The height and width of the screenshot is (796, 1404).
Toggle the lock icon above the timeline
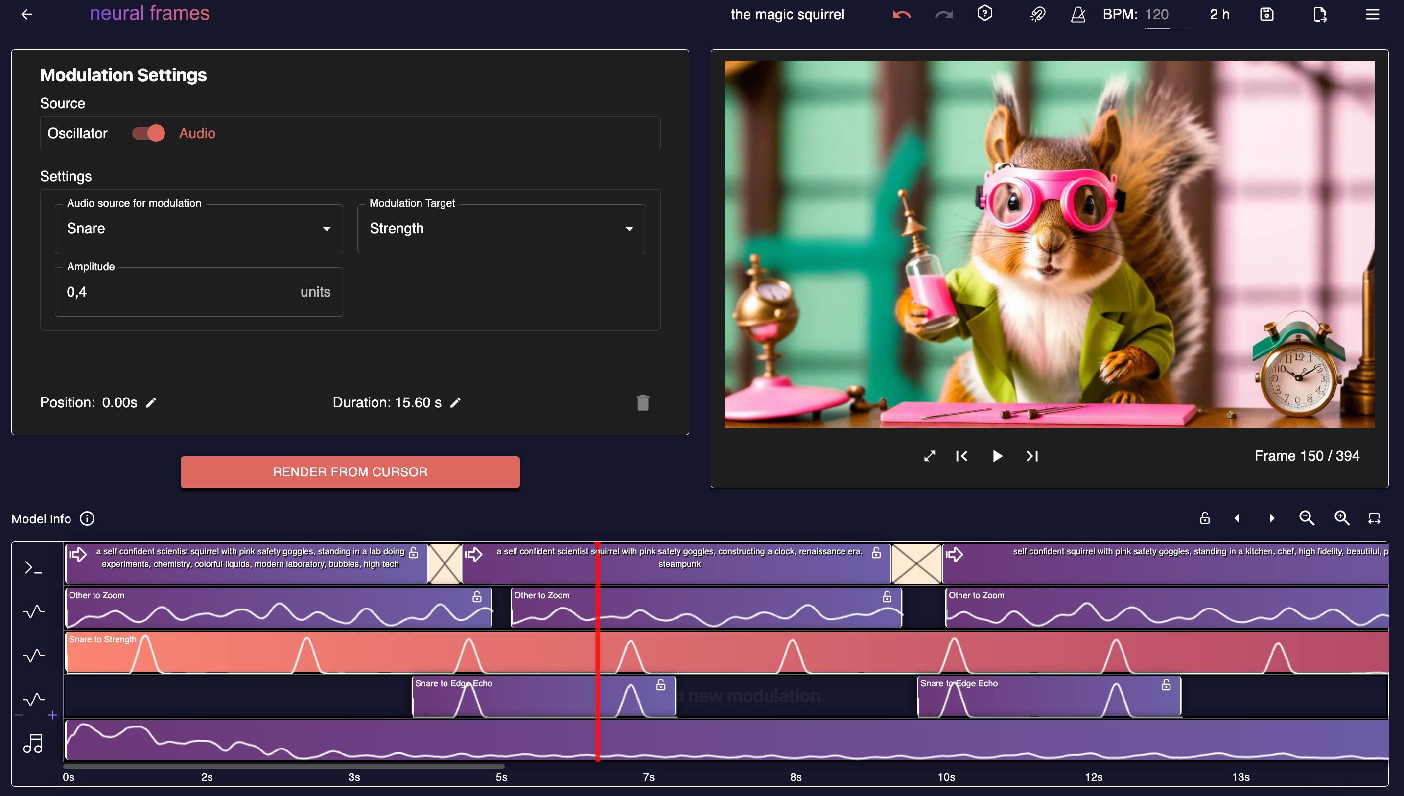1205,518
